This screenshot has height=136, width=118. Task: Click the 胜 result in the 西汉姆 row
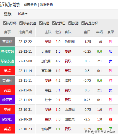pyautogui.click(x=111, y=110)
